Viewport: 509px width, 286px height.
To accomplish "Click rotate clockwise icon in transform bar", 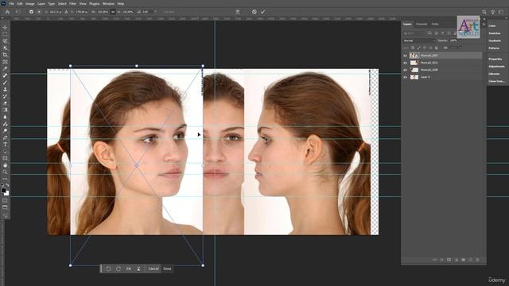I will (x=119, y=269).
